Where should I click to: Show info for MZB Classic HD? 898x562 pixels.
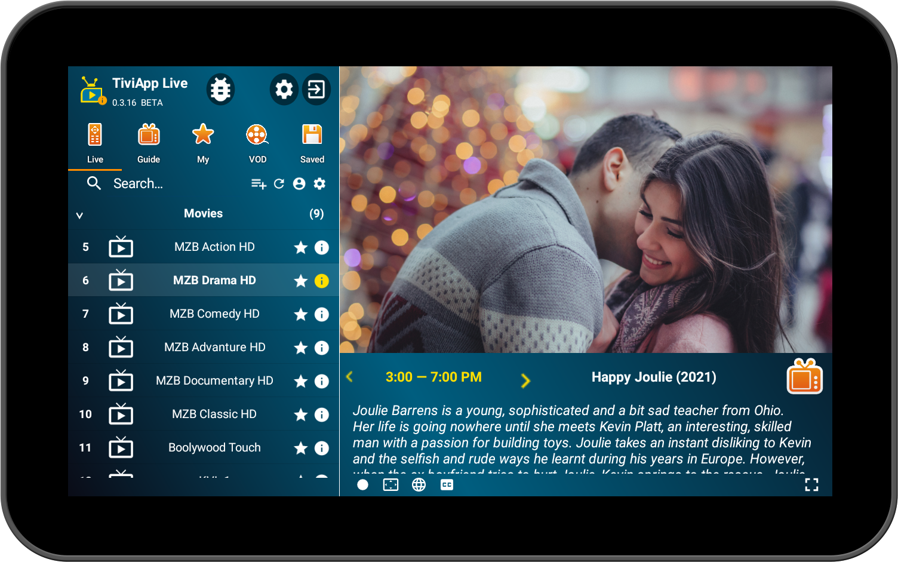[x=322, y=414]
